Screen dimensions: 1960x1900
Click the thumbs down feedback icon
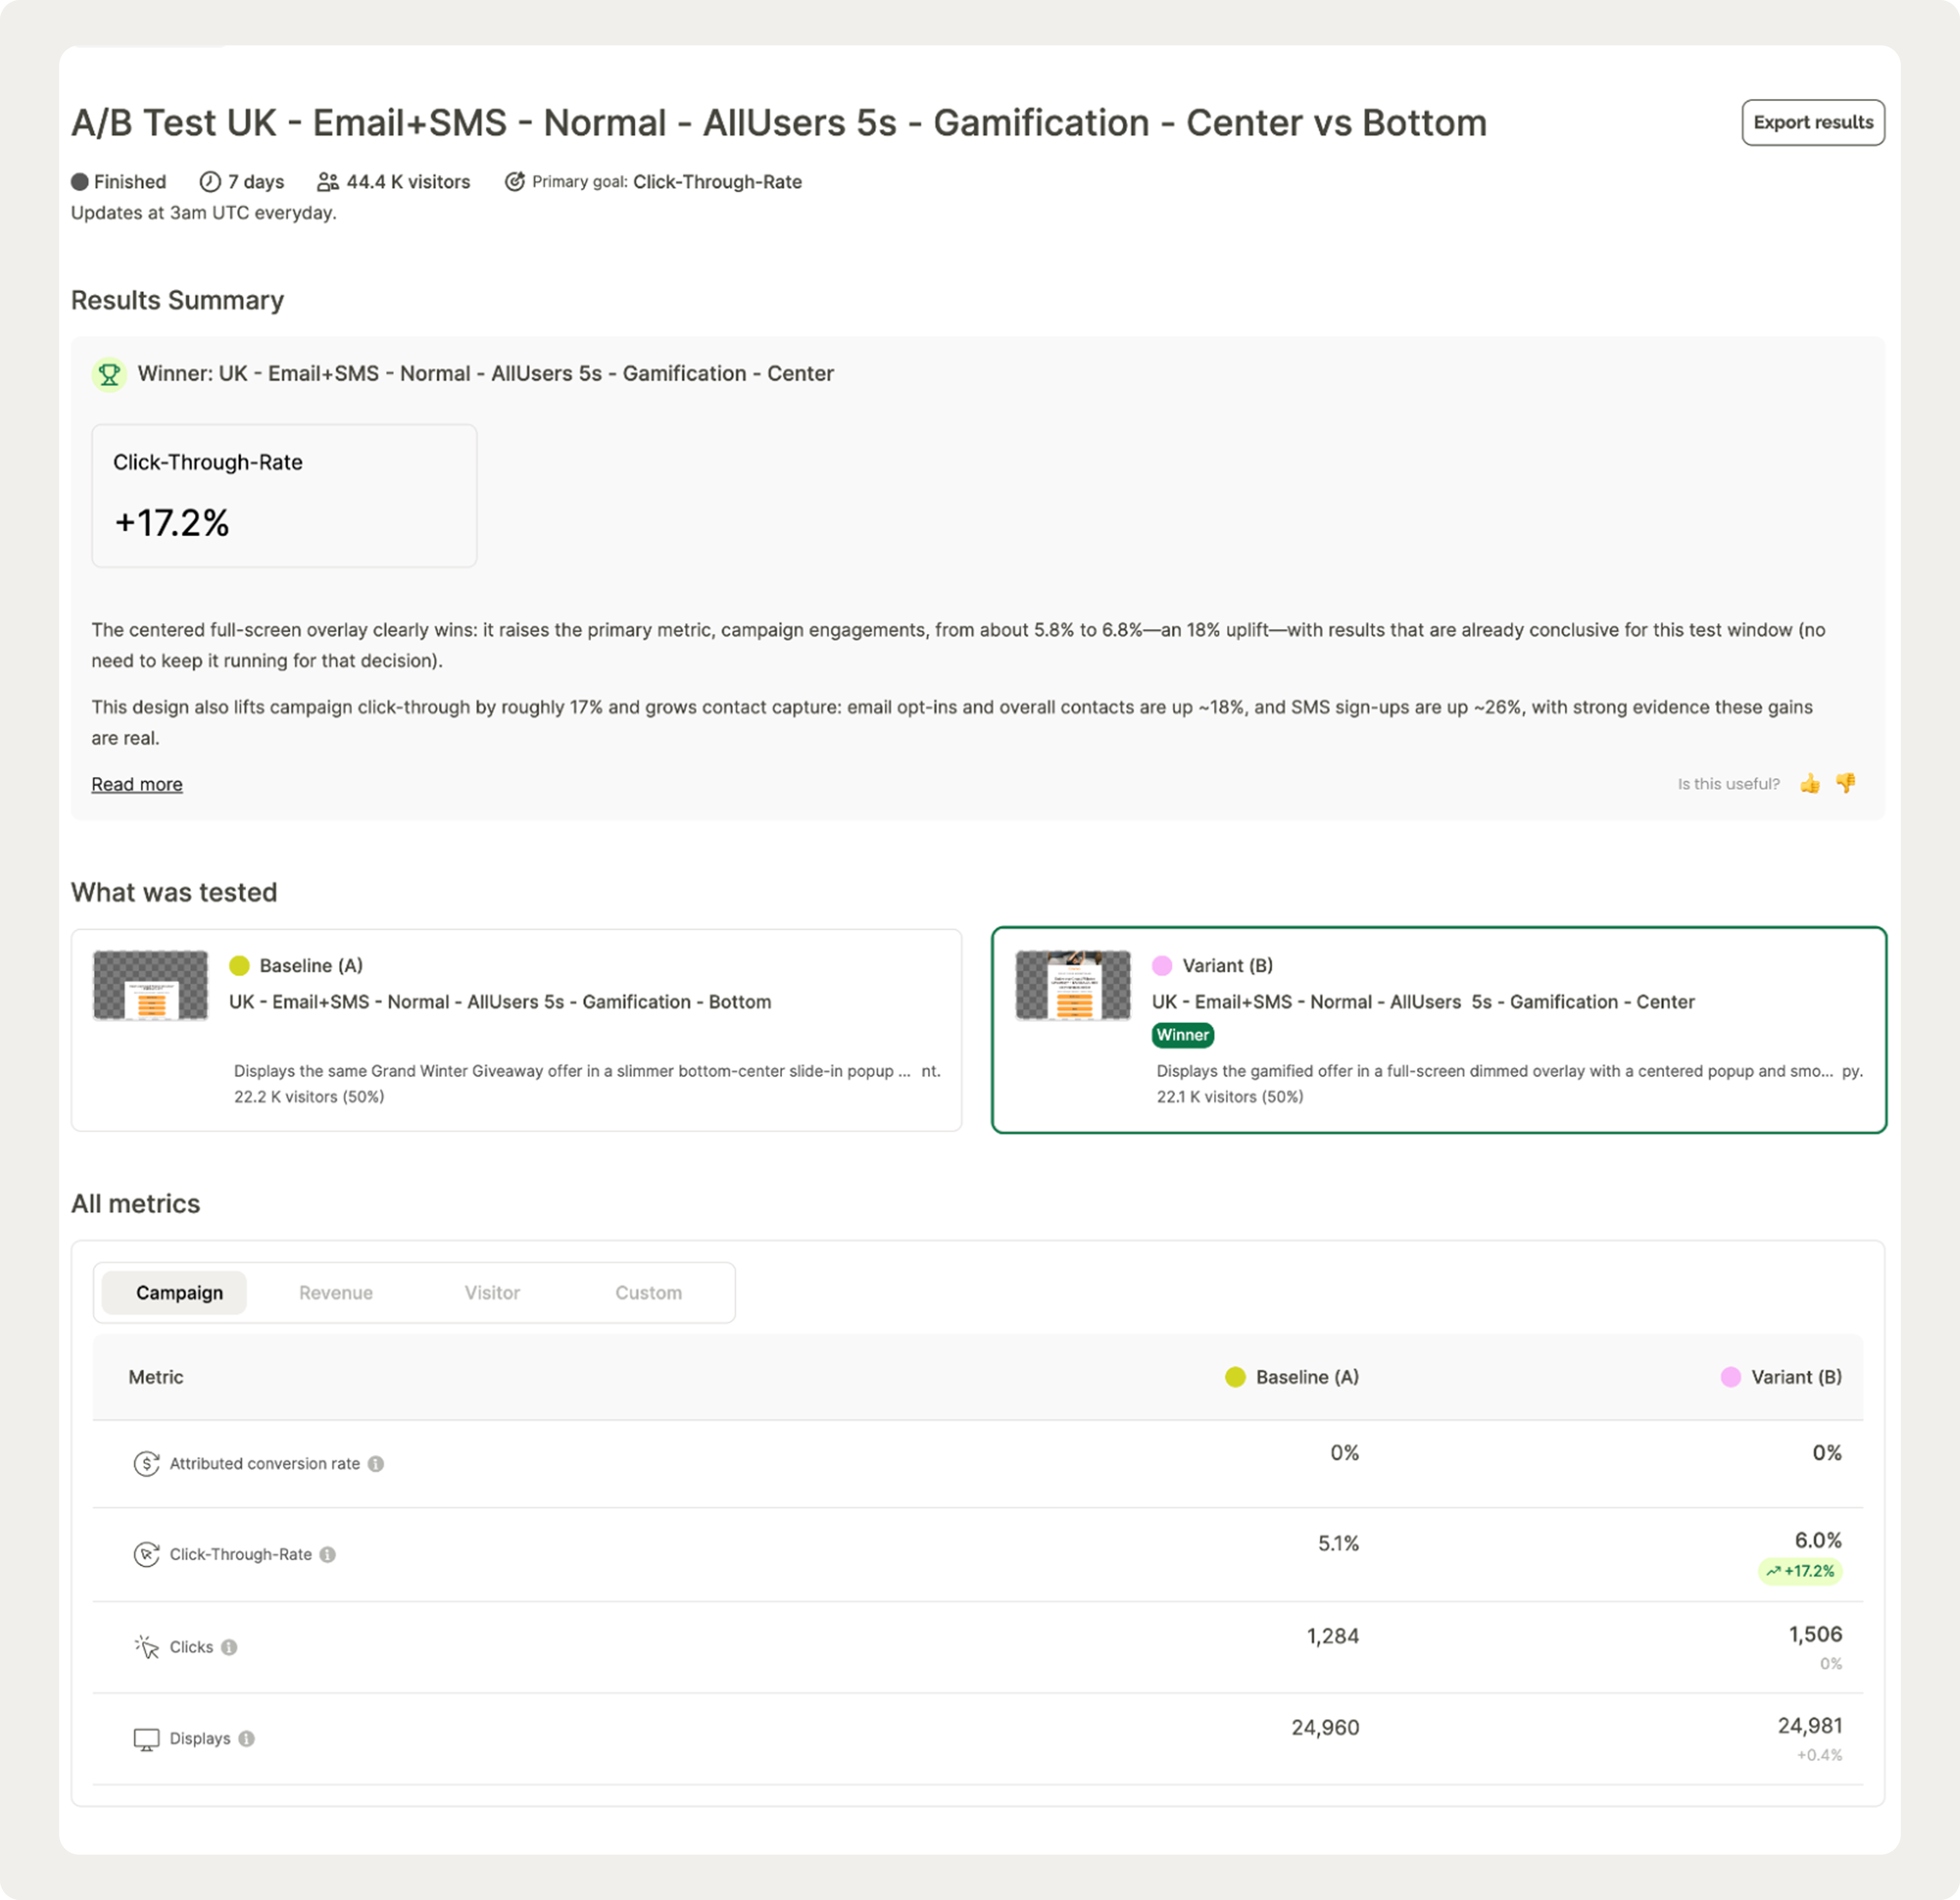[1846, 783]
